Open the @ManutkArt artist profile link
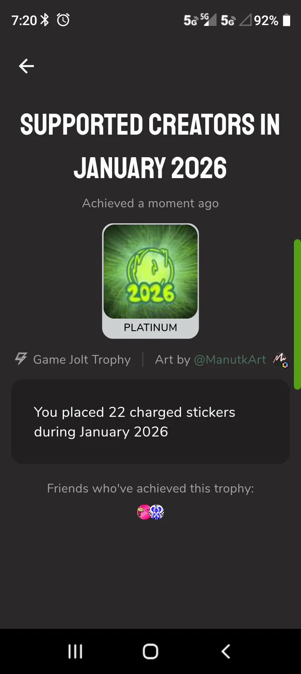Viewport: 301px width, 674px height. point(230,360)
